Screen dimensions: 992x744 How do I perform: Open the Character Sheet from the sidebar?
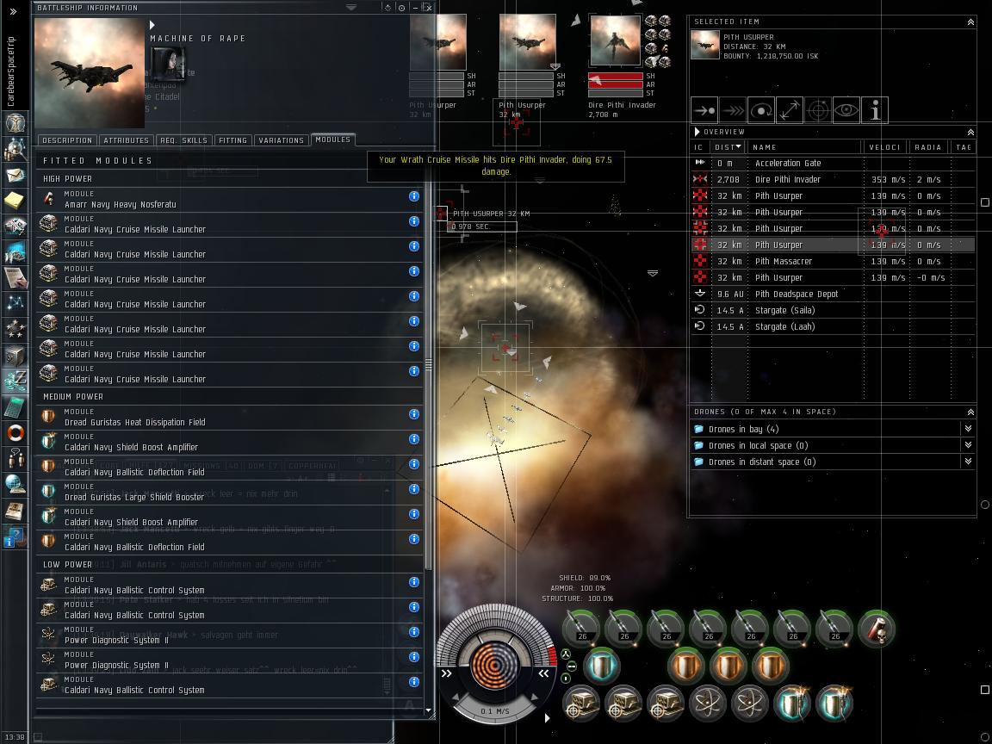tap(15, 123)
